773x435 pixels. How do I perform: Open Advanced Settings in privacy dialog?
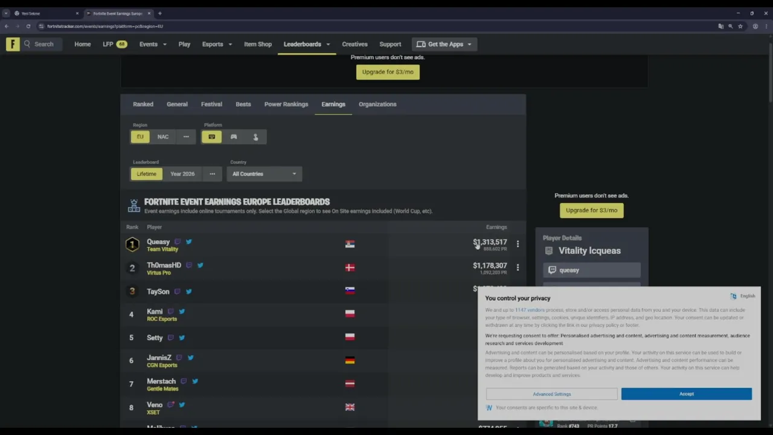click(552, 394)
